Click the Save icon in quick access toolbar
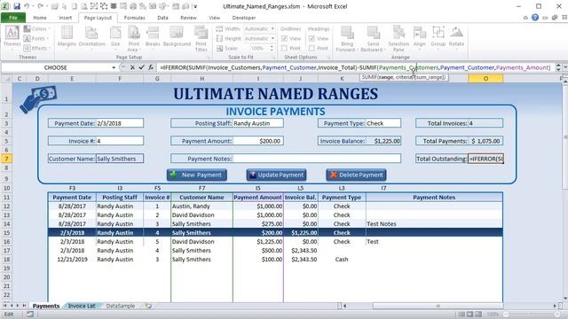The width and height of the screenshot is (568, 319). pyautogui.click(x=17, y=6)
